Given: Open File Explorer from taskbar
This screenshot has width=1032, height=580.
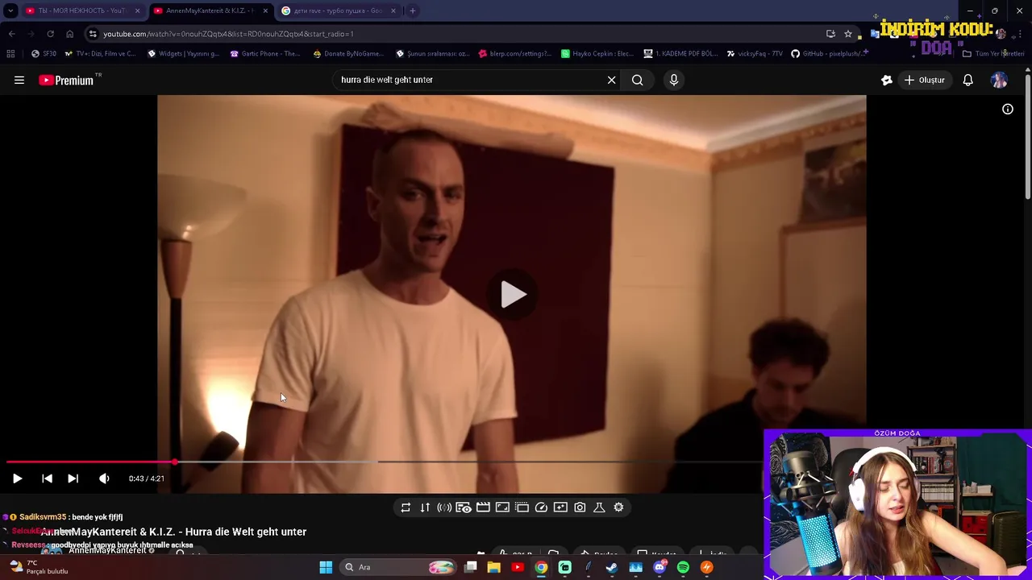Looking at the screenshot, I should [493, 567].
